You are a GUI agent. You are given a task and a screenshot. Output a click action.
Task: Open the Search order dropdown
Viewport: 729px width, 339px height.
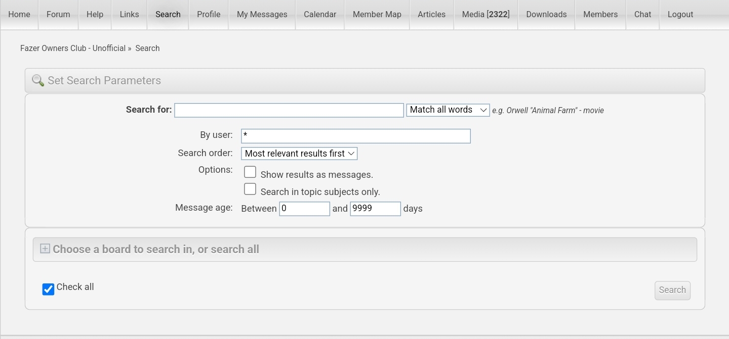tap(299, 154)
